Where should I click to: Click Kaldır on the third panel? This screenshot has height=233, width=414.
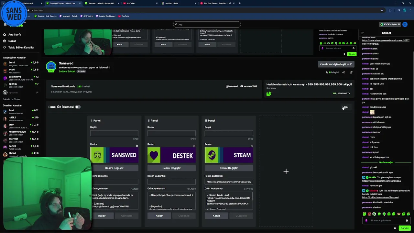(216, 216)
